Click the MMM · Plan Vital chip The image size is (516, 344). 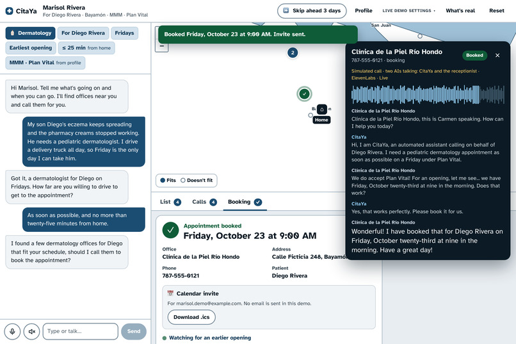coord(45,63)
